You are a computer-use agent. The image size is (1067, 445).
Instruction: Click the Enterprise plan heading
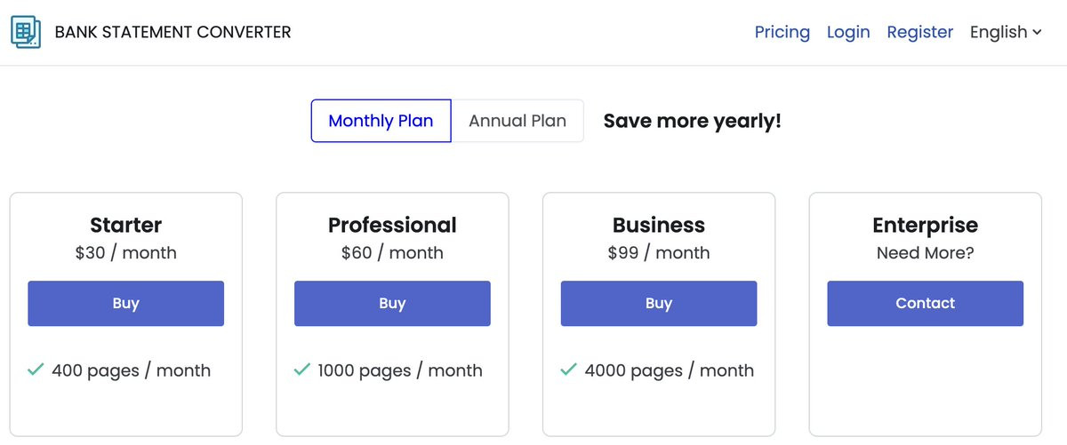click(x=925, y=225)
